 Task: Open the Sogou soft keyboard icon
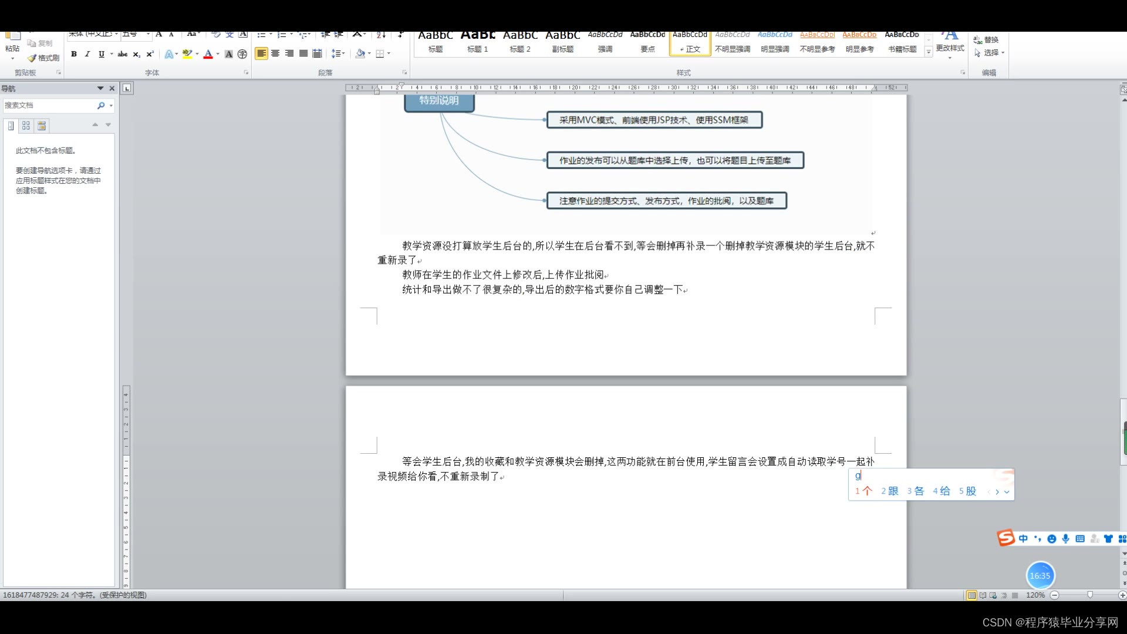[x=1079, y=538]
